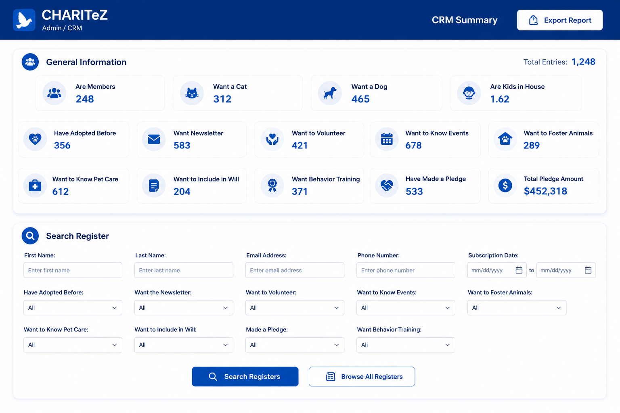The width and height of the screenshot is (620, 413).
Task: Click the Have Made a Pledge handshake icon
Action: click(387, 186)
